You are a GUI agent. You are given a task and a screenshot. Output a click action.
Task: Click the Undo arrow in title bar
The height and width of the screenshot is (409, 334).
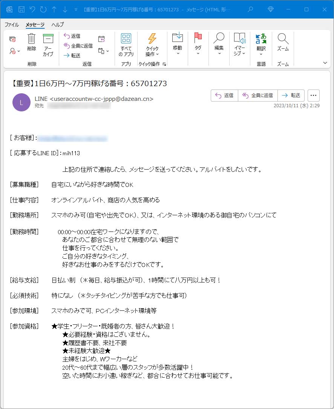tap(32, 9)
